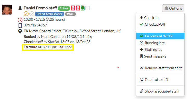Image resolution: width=187 pixels, height=99 pixels.
Task: Click the mobile phone icon
Action: click(20, 26)
